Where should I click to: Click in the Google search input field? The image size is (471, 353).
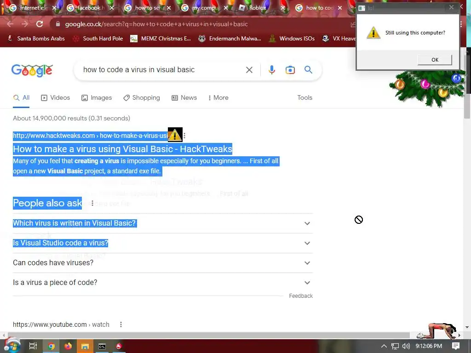(162, 70)
